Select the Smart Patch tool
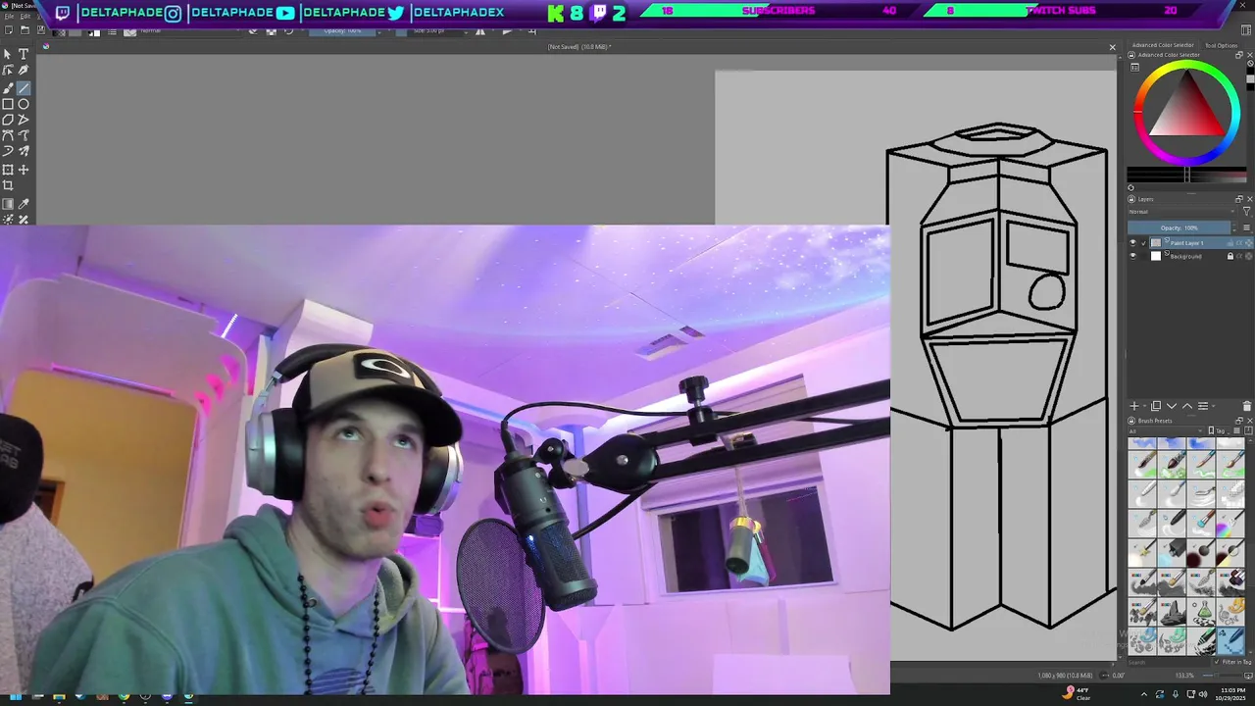The image size is (1255, 706). tap(24, 220)
